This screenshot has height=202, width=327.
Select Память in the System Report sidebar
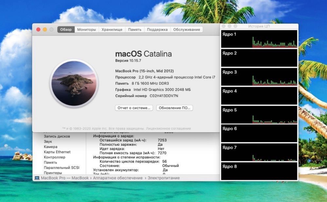[x=50, y=162]
